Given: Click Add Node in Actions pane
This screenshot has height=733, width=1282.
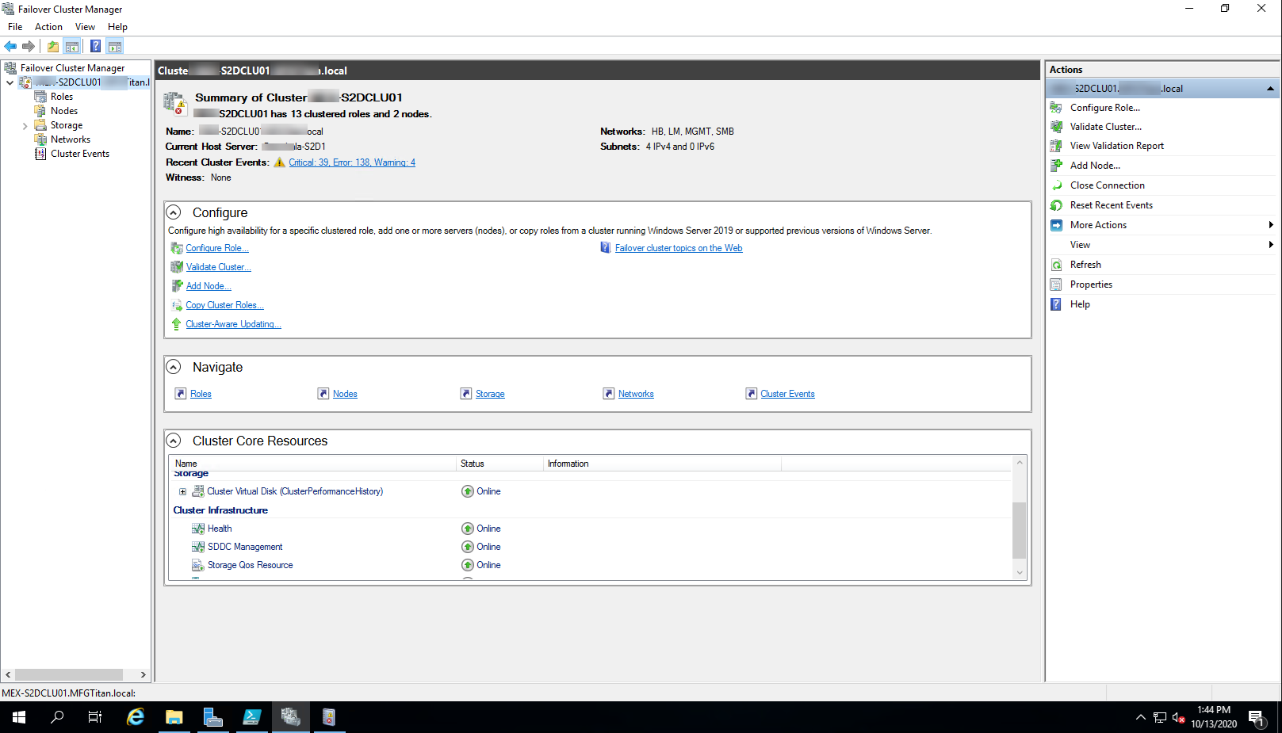Looking at the screenshot, I should tap(1095, 166).
